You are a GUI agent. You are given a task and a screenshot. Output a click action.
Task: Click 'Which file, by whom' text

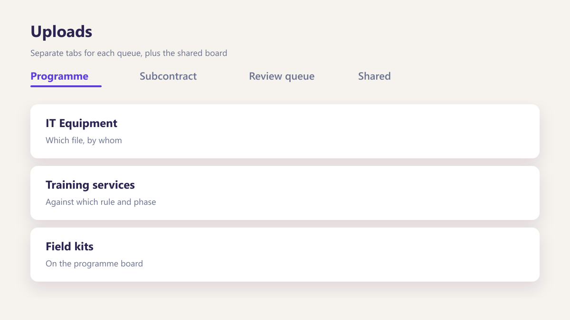pos(84,140)
